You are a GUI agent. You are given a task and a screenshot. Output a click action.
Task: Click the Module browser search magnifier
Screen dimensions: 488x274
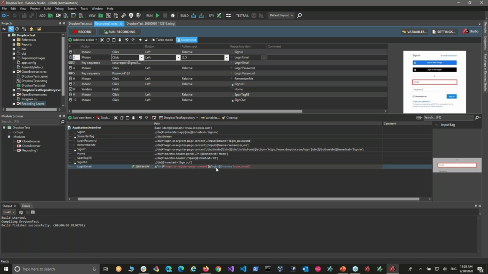point(62,122)
